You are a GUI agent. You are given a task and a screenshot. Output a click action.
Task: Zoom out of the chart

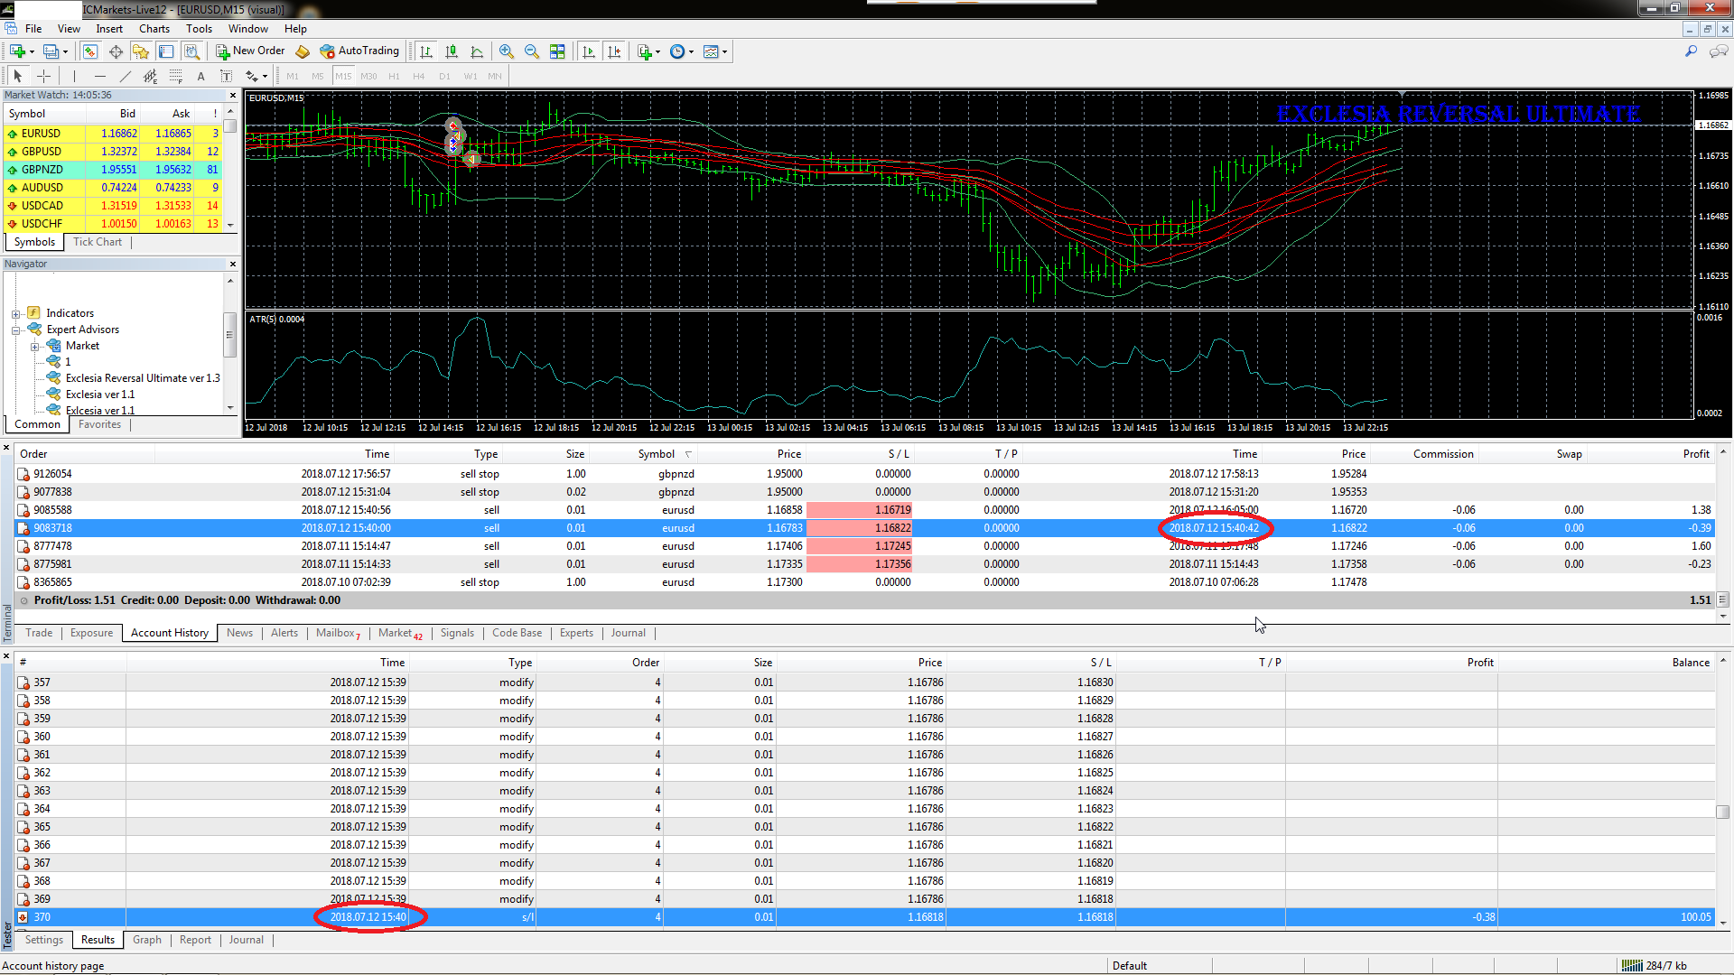(x=532, y=51)
